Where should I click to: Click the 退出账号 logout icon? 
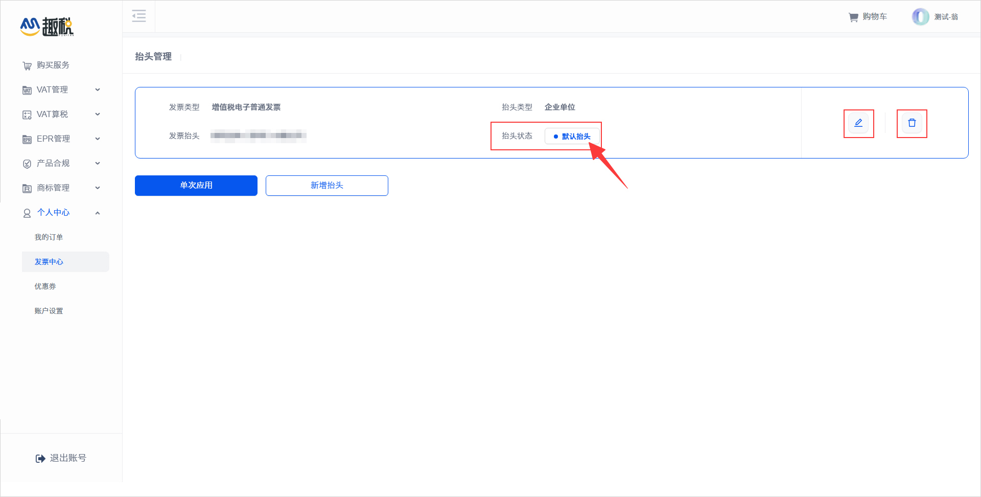point(40,458)
